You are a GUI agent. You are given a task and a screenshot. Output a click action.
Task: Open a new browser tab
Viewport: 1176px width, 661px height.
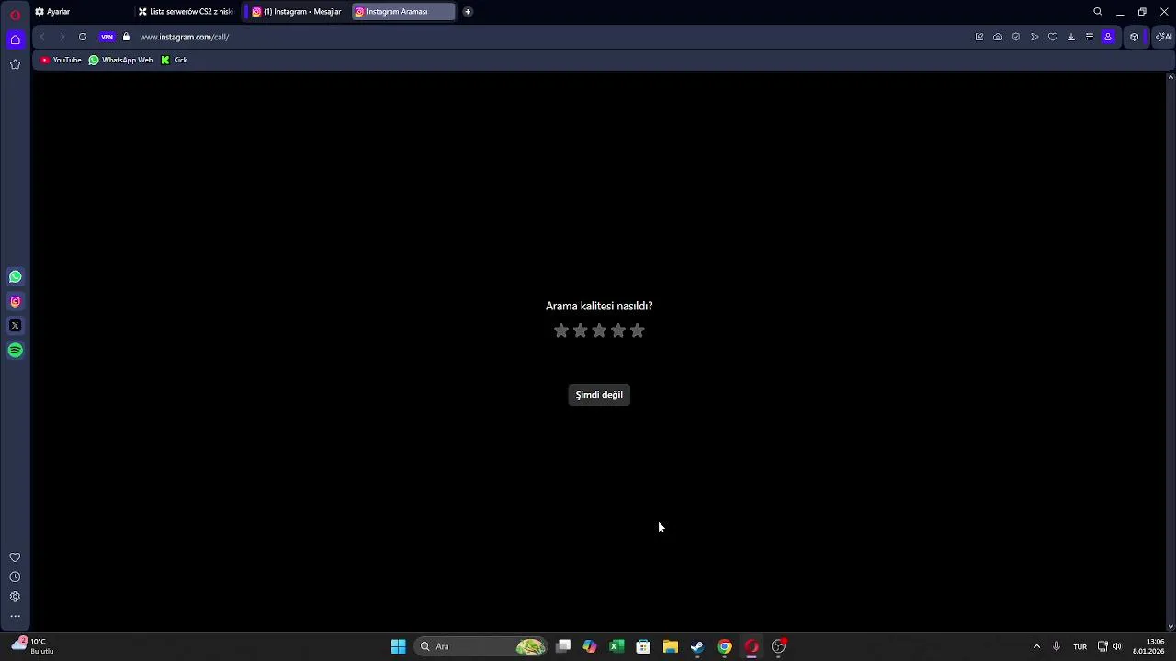tap(468, 12)
